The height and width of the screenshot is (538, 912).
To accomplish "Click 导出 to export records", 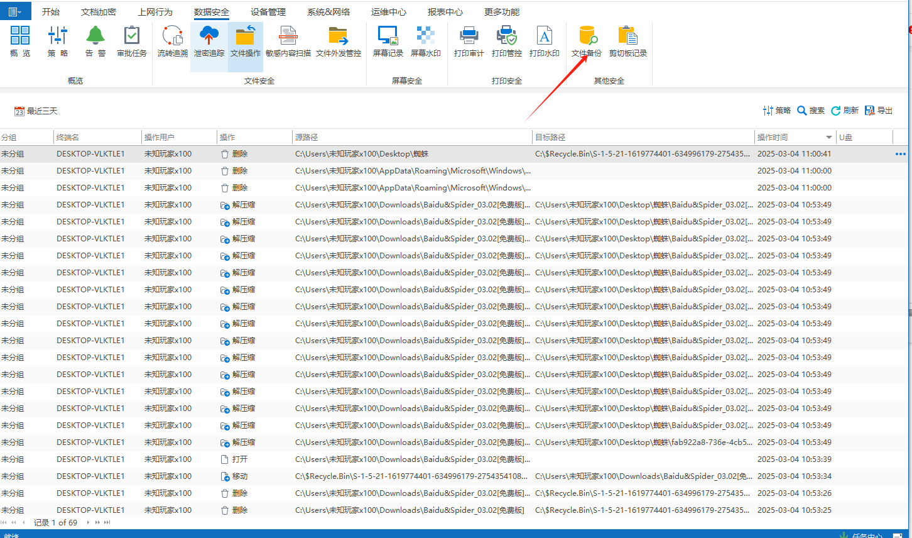I will 879,111.
